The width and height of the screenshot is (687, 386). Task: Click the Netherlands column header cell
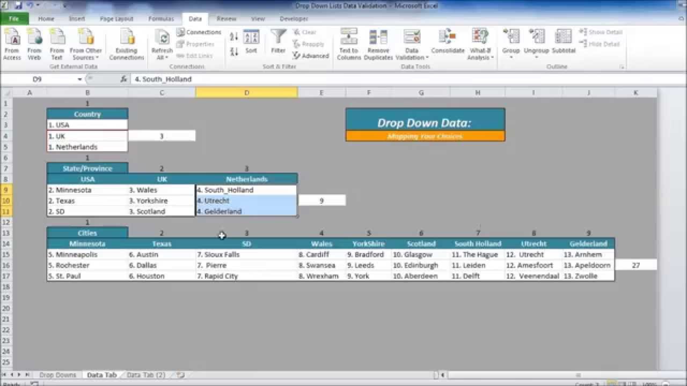click(x=246, y=179)
